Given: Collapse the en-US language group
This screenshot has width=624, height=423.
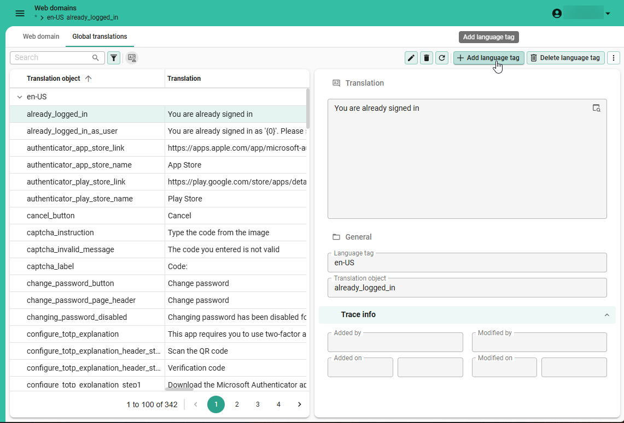Looking at the screenshot, I should (x=20, y=97).
